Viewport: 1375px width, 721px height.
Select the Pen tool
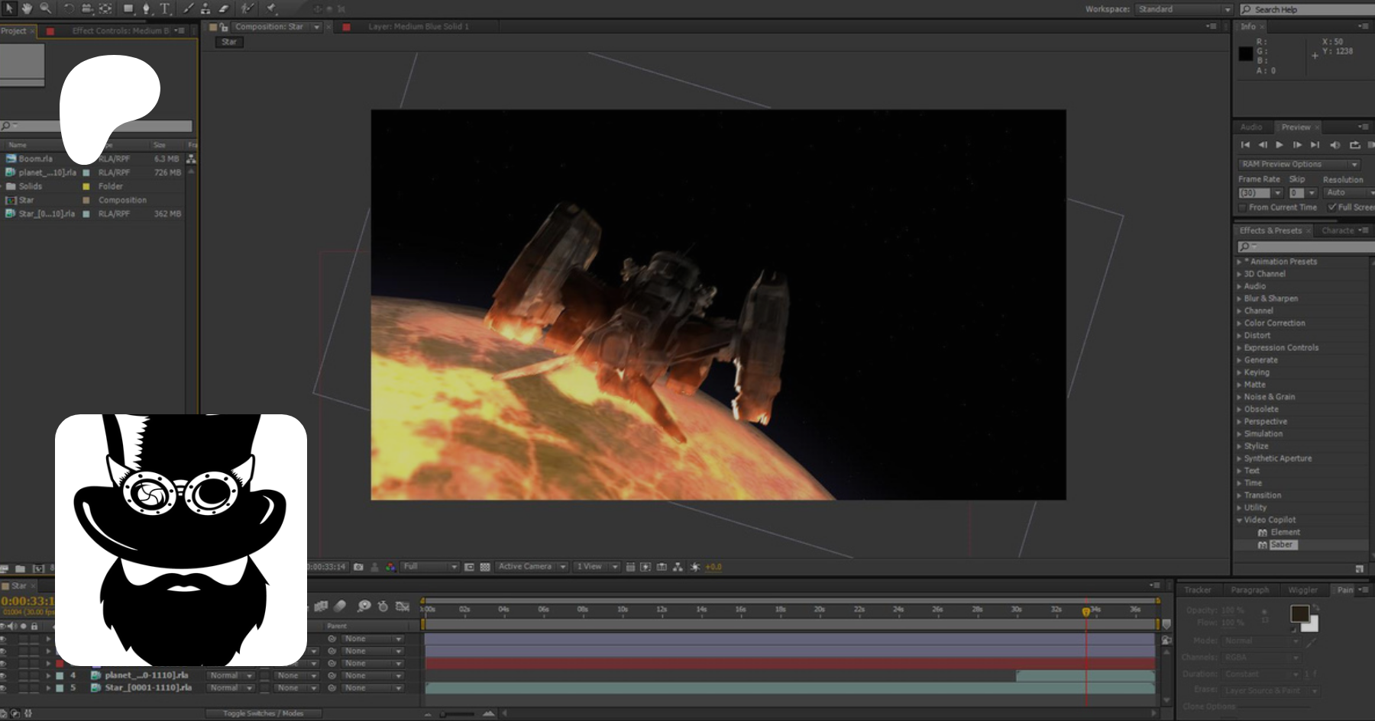tap(147, 8)
